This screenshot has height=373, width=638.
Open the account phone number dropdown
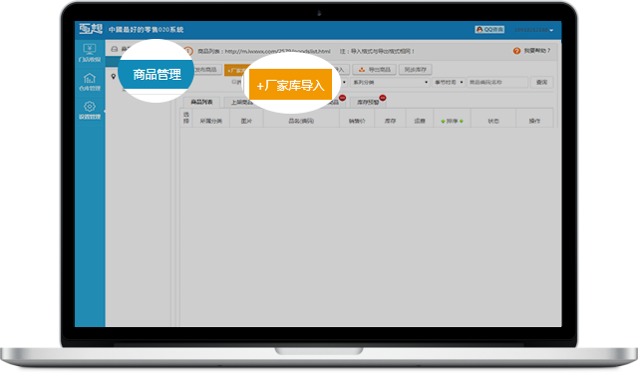point(534,30)
